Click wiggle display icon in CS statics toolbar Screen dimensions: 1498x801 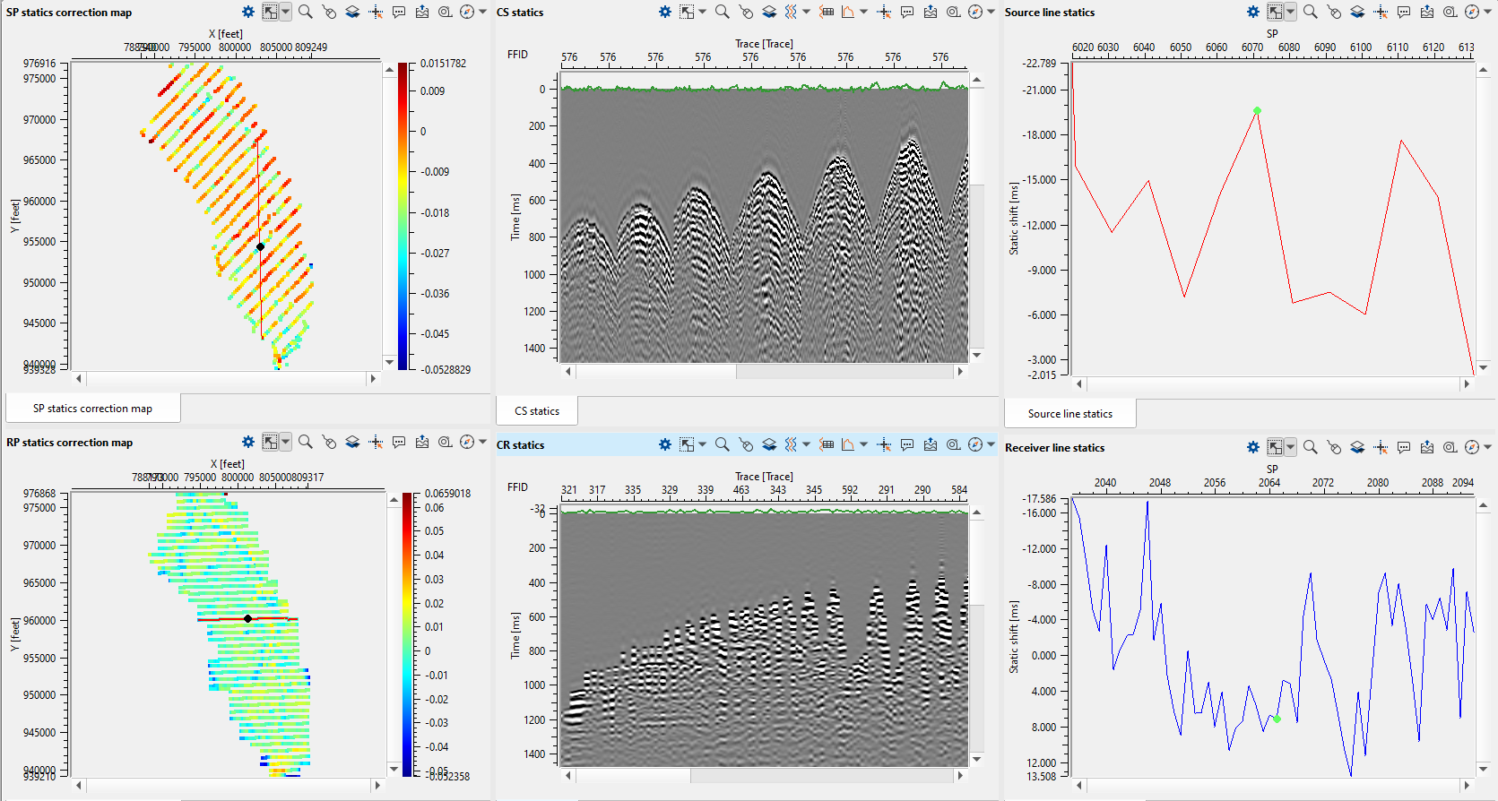(x=791, y=13)
